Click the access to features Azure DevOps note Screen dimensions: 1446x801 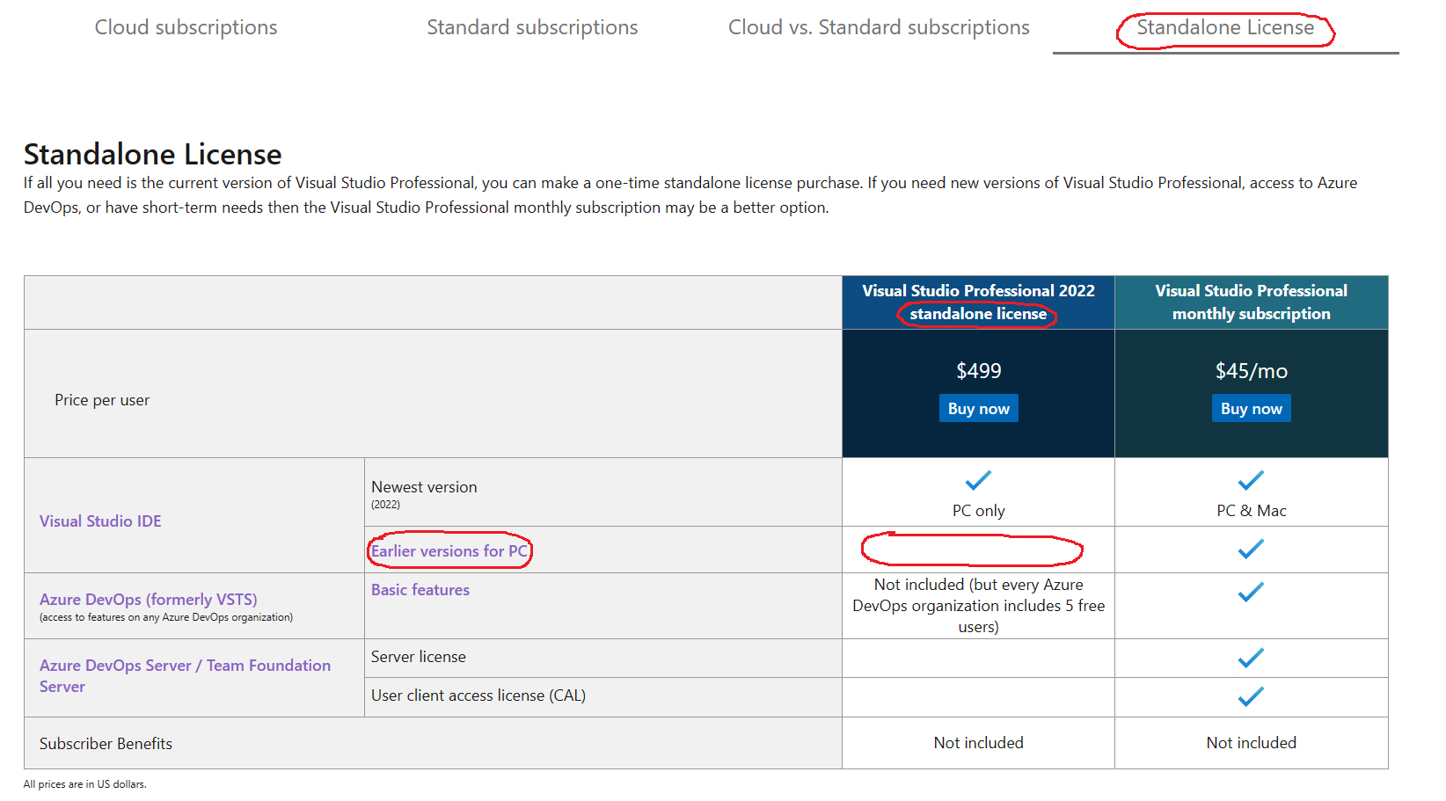tap(166, 617)
